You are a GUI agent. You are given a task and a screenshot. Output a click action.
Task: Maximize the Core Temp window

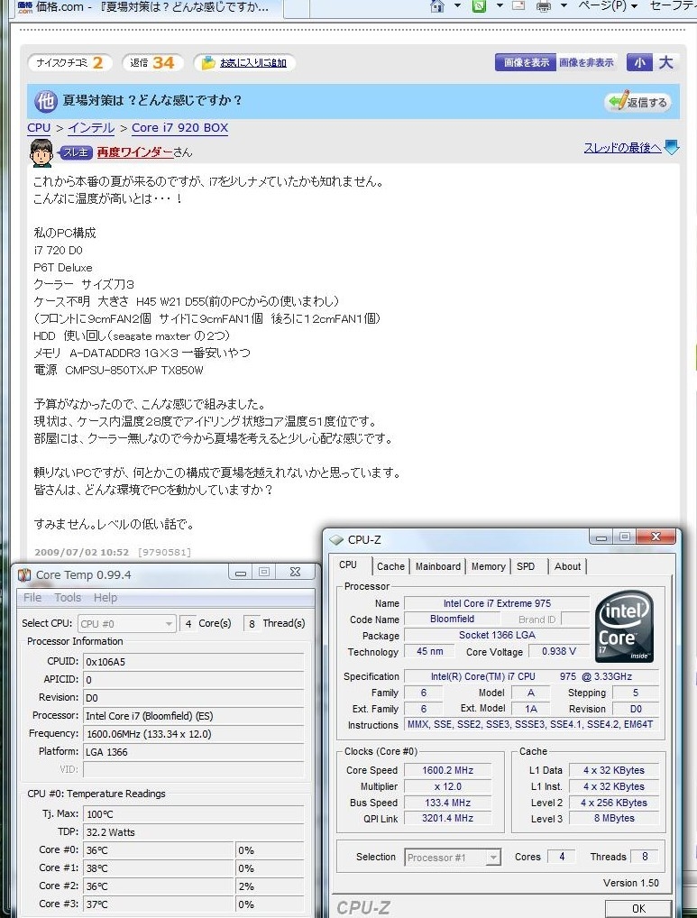click(264, 572)
